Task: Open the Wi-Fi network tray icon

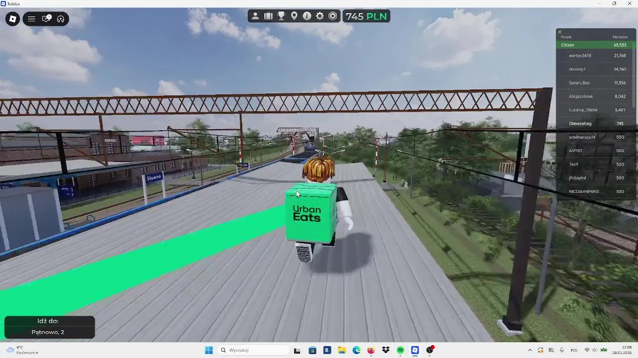Action: (x=587, y=350)
